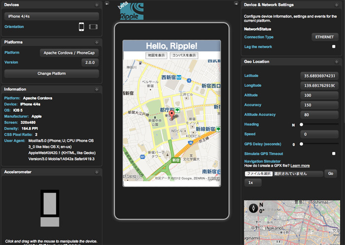The height and width of the screenshot is (245, 345).
Task: Collapse the Information panel
Action: coord(97,89)
